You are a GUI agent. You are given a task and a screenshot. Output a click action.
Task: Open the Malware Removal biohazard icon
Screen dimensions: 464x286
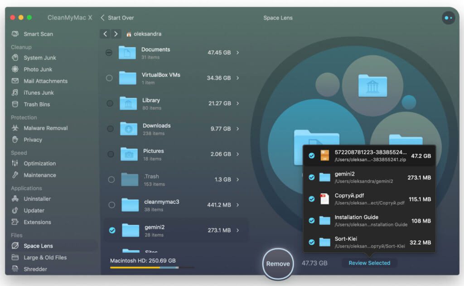[x=15, y=128]
